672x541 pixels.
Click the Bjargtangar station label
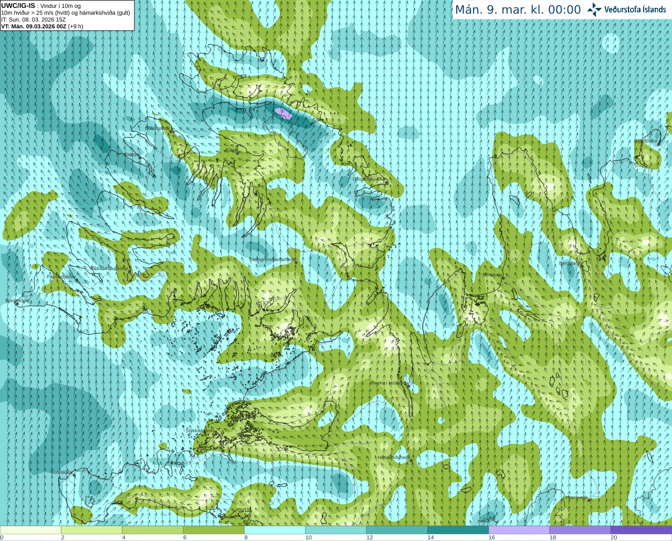(x=17, y=300)
